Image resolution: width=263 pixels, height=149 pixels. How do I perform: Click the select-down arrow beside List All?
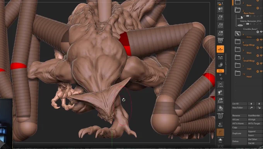click(x=259, y=104)
